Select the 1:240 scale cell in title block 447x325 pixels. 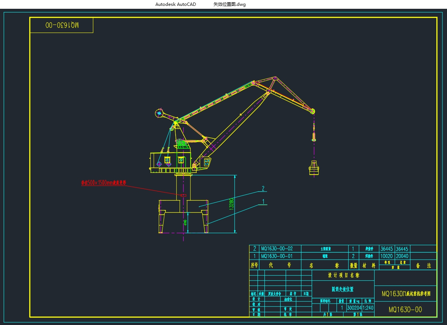tap(368, 308)
